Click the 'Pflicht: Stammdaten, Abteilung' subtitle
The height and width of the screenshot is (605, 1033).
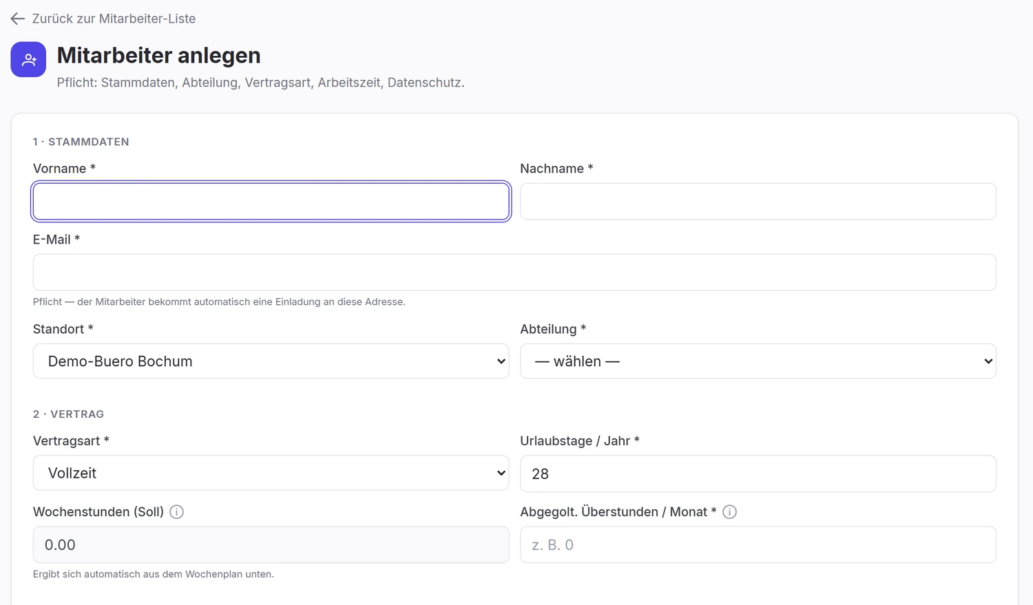coord(261,83)
